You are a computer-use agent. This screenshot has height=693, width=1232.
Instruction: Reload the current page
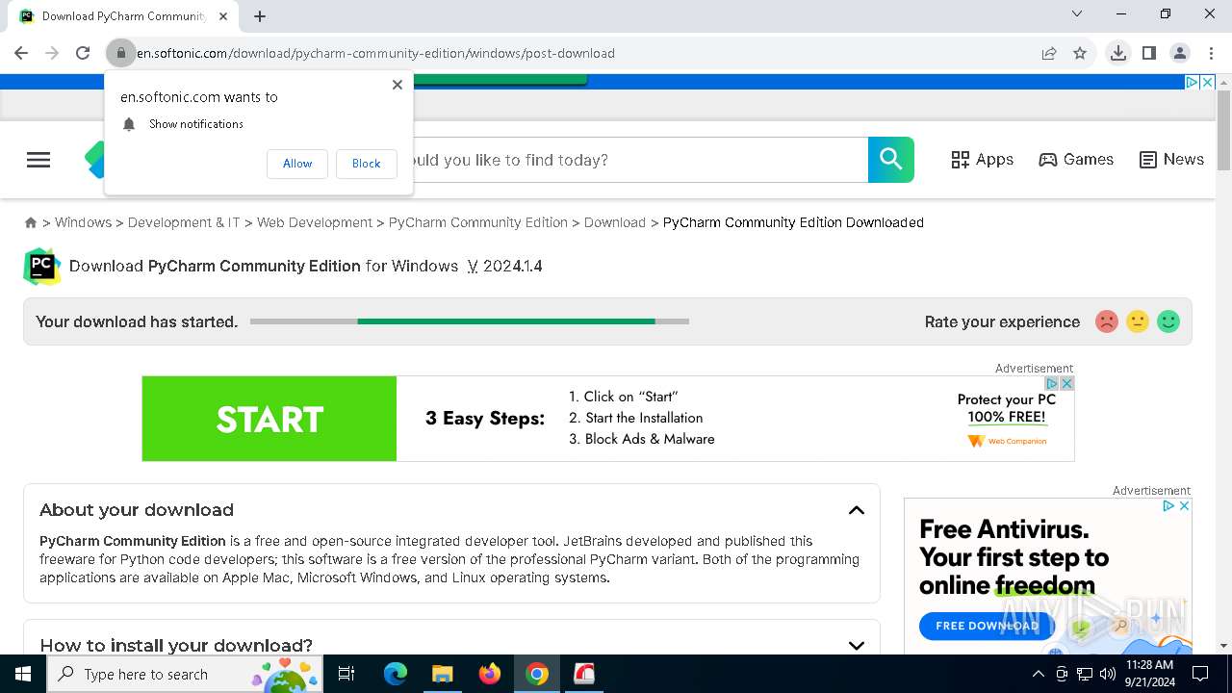tap(83, 53)
